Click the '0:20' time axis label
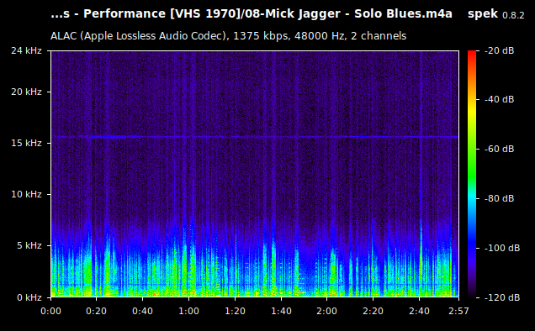535x331 pixels. tap(97, 311)
